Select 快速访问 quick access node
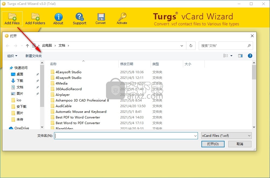This screenshot has height=178, width=270. pyautogui.click(x=21, y=68)
